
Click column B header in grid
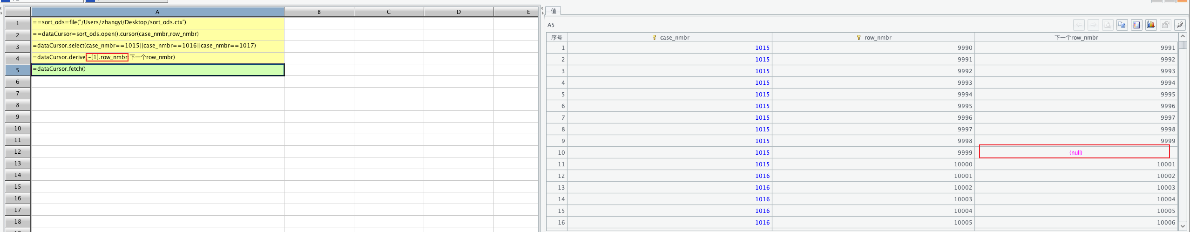tap(319, 12)
